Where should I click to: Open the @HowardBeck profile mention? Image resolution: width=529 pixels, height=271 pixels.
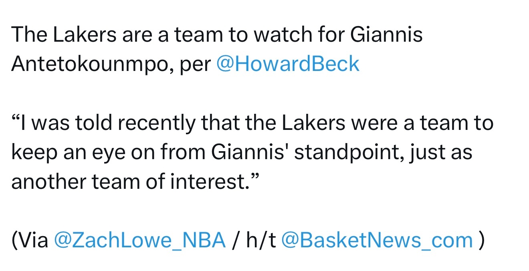(288, 64)
